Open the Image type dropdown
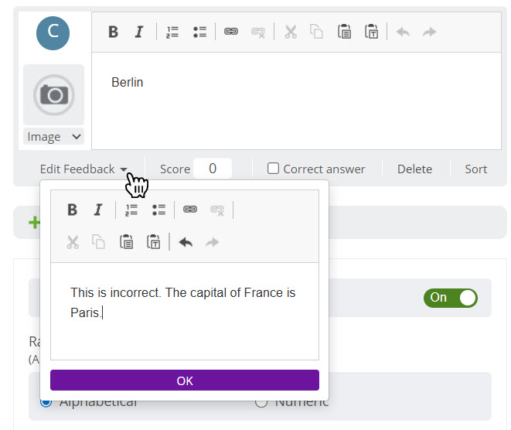 53,137
